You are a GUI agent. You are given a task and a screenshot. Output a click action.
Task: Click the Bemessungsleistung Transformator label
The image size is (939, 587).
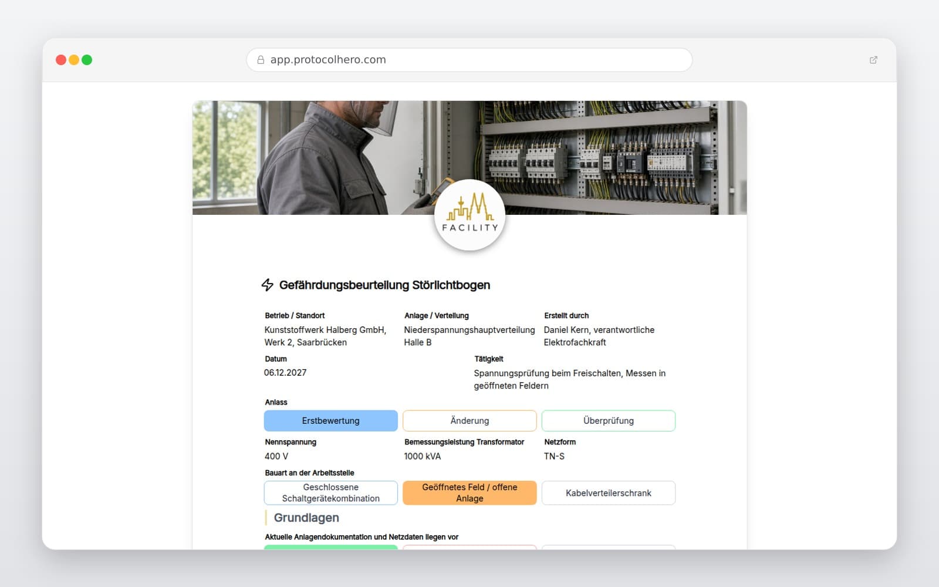[x=464, y=442]
